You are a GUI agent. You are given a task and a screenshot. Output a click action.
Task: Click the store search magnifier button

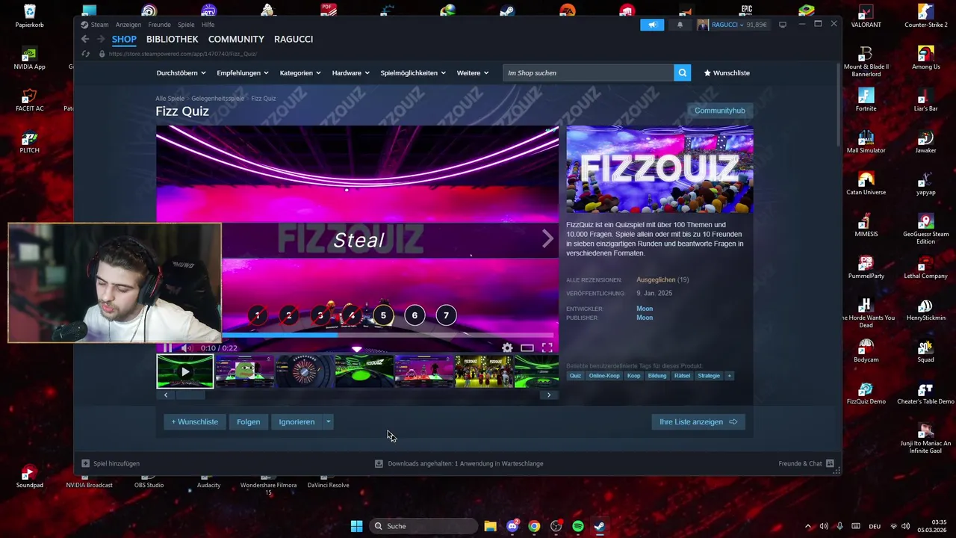click(x=682, y=72)
